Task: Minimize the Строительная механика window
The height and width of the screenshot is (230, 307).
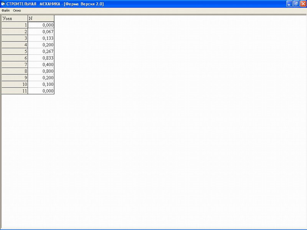Action: click(x=289, y=4)
